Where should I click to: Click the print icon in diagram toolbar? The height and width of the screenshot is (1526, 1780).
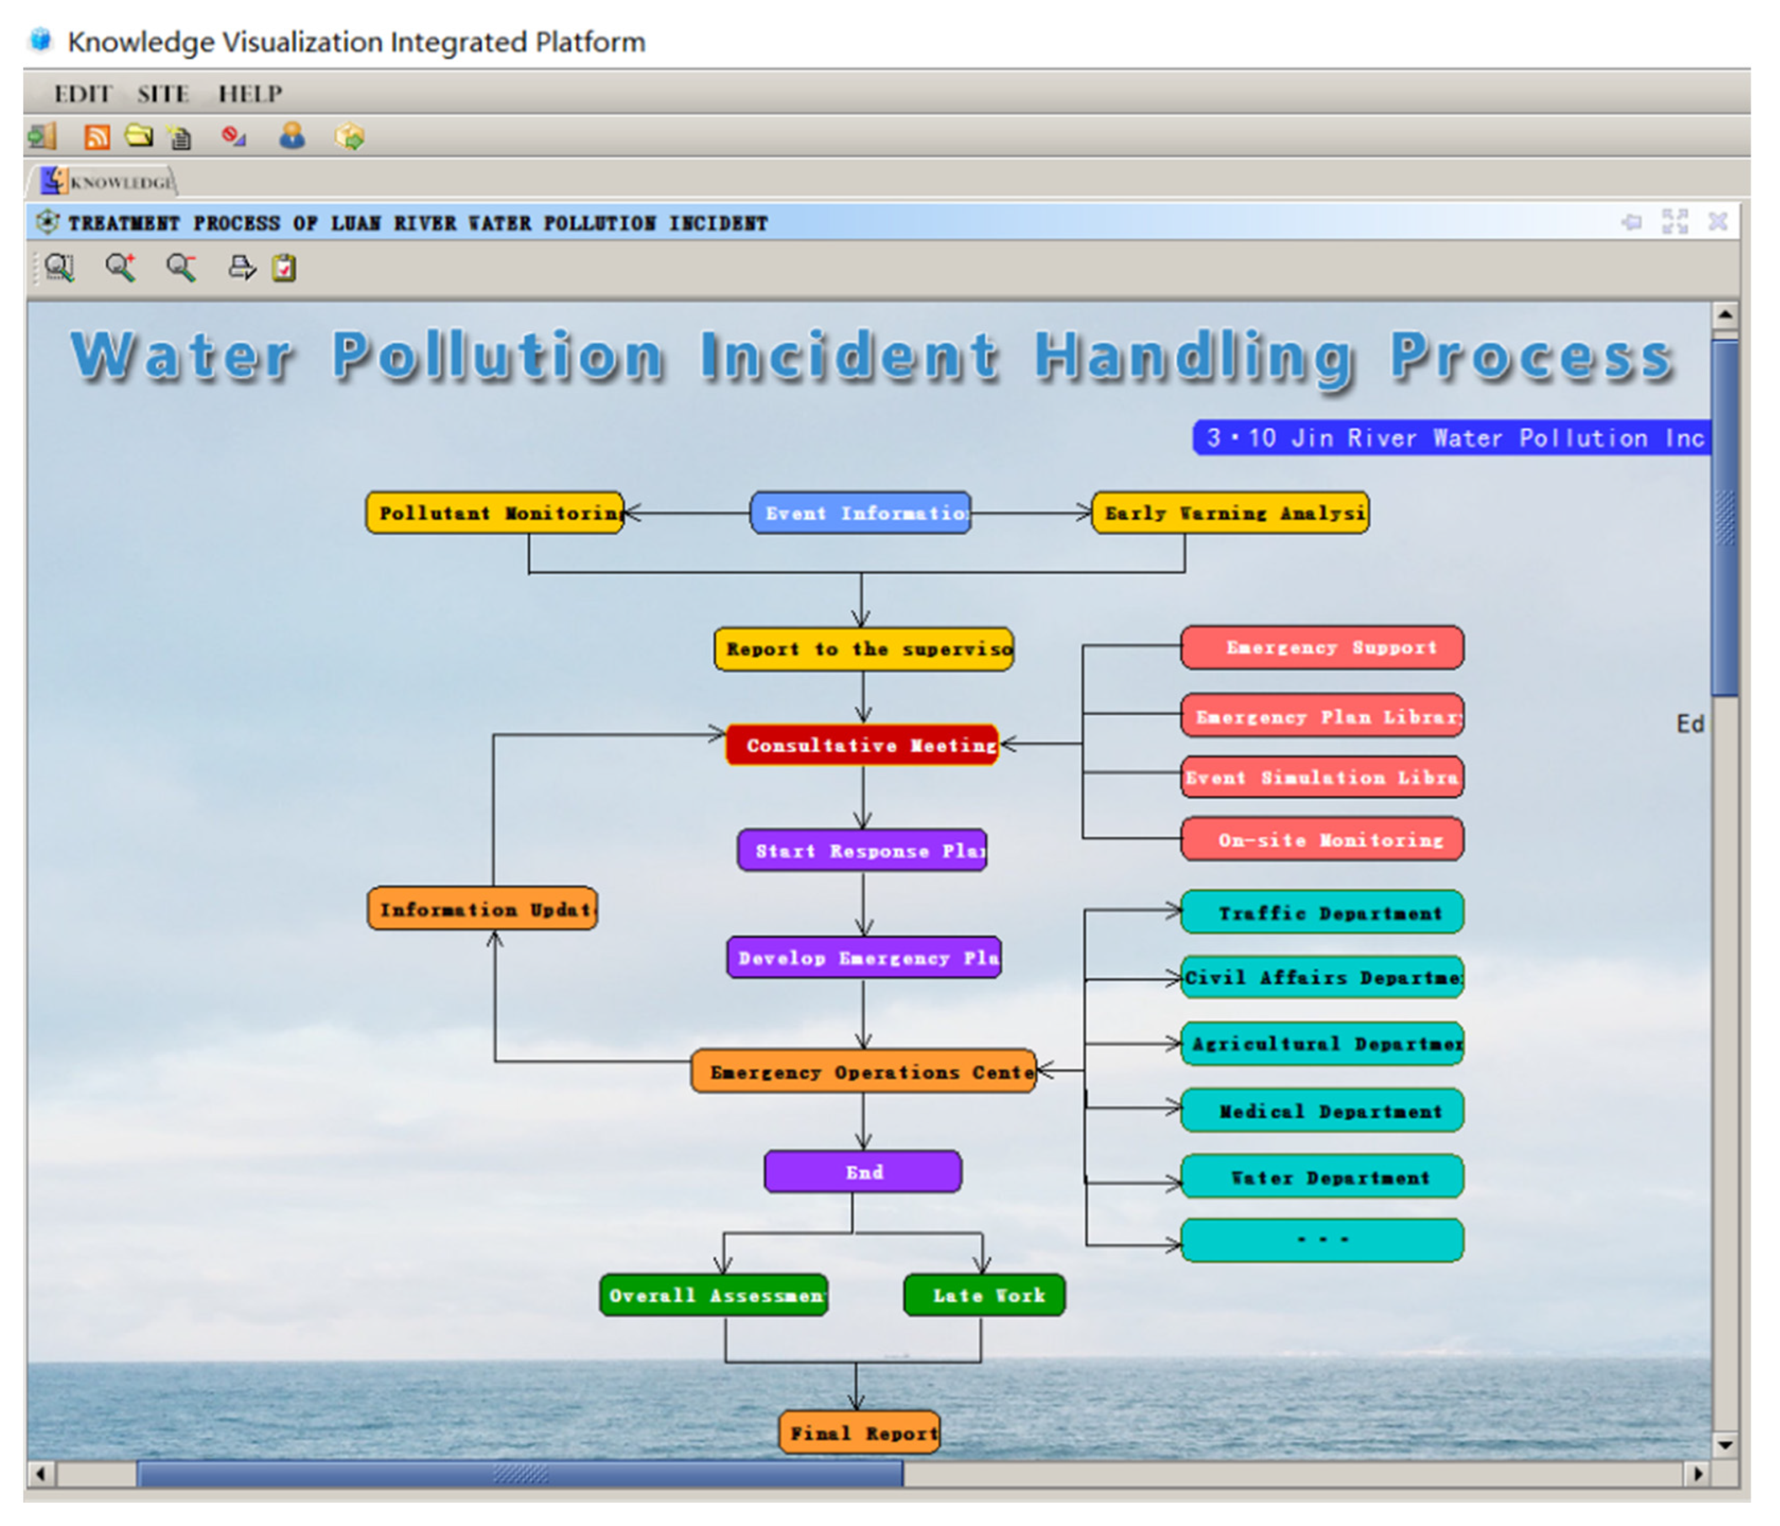(241, 267)
